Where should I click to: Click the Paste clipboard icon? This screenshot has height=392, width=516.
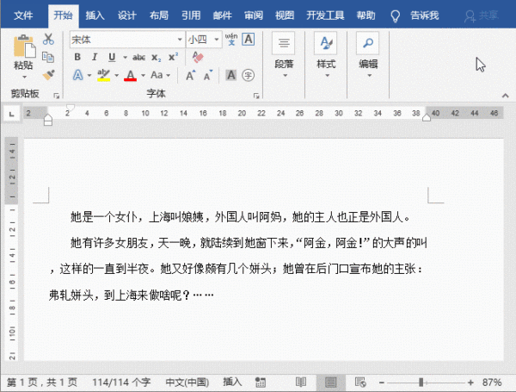click(x=24, y=47)
